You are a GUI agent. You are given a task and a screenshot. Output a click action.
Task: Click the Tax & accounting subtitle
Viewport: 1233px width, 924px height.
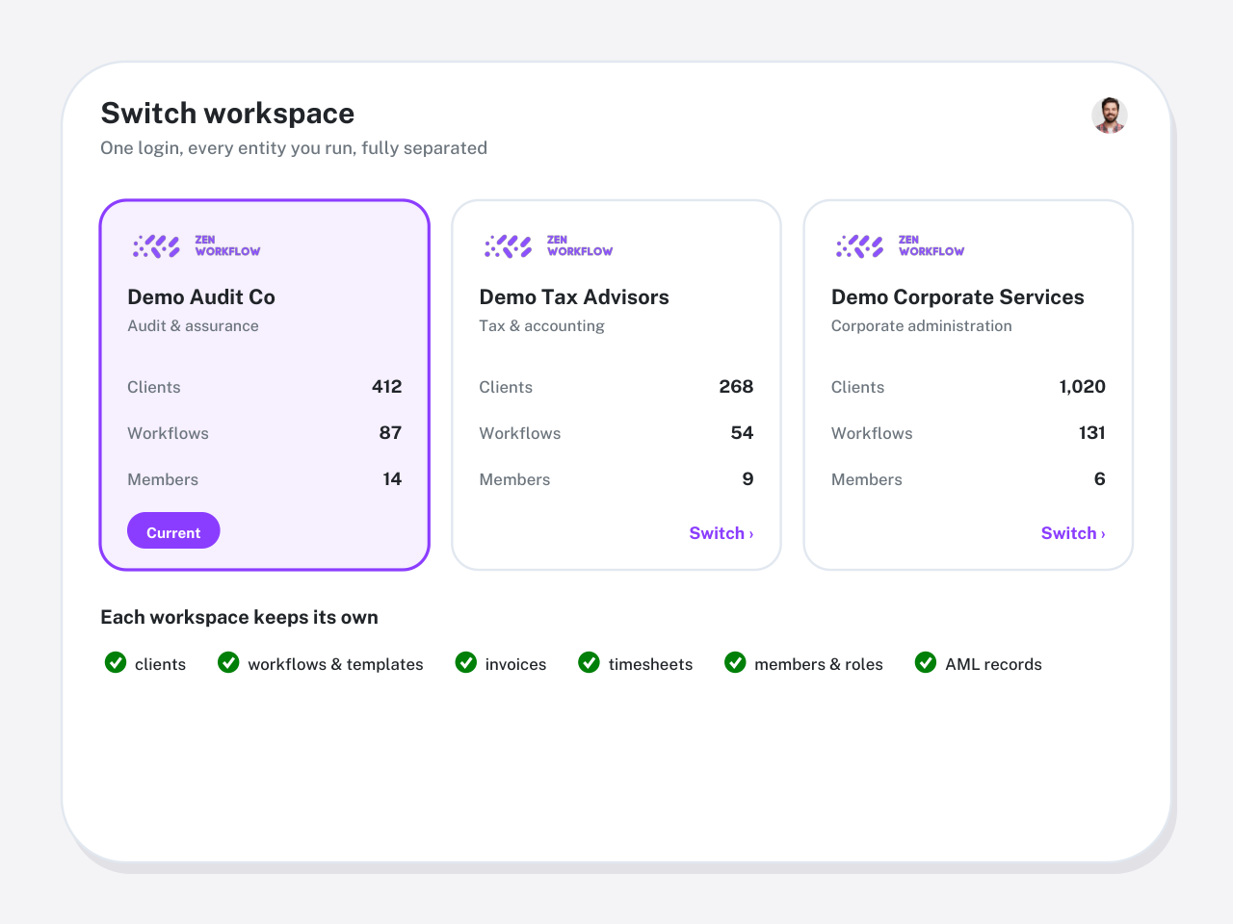pos(541,326)
